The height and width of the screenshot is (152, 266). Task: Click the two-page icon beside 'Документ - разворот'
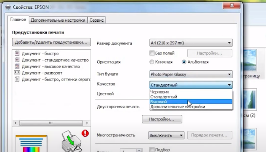click(17, 73)
